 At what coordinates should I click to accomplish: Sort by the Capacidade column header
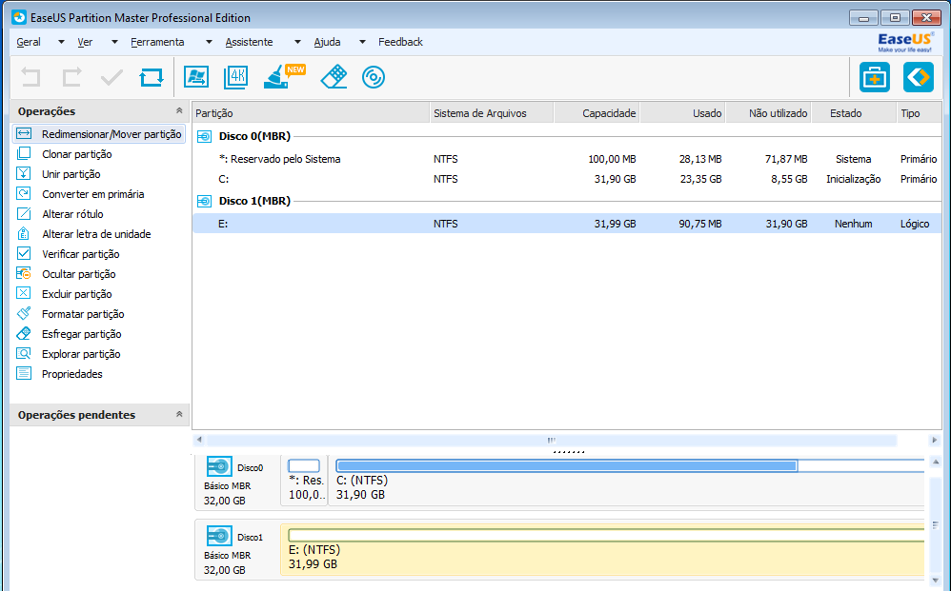coord(597,113)
